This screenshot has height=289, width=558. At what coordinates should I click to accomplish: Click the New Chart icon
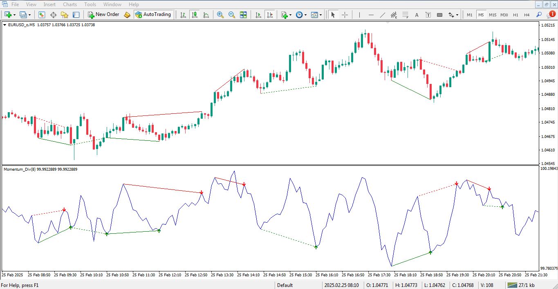point(8,15)
